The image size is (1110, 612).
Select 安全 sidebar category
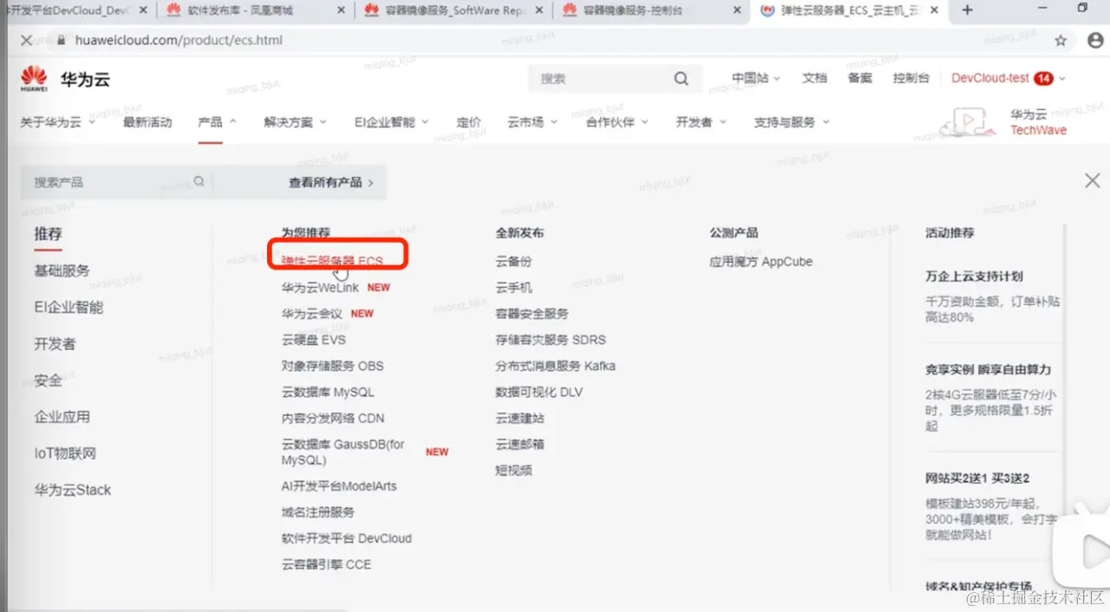click(x=49, y=380)
